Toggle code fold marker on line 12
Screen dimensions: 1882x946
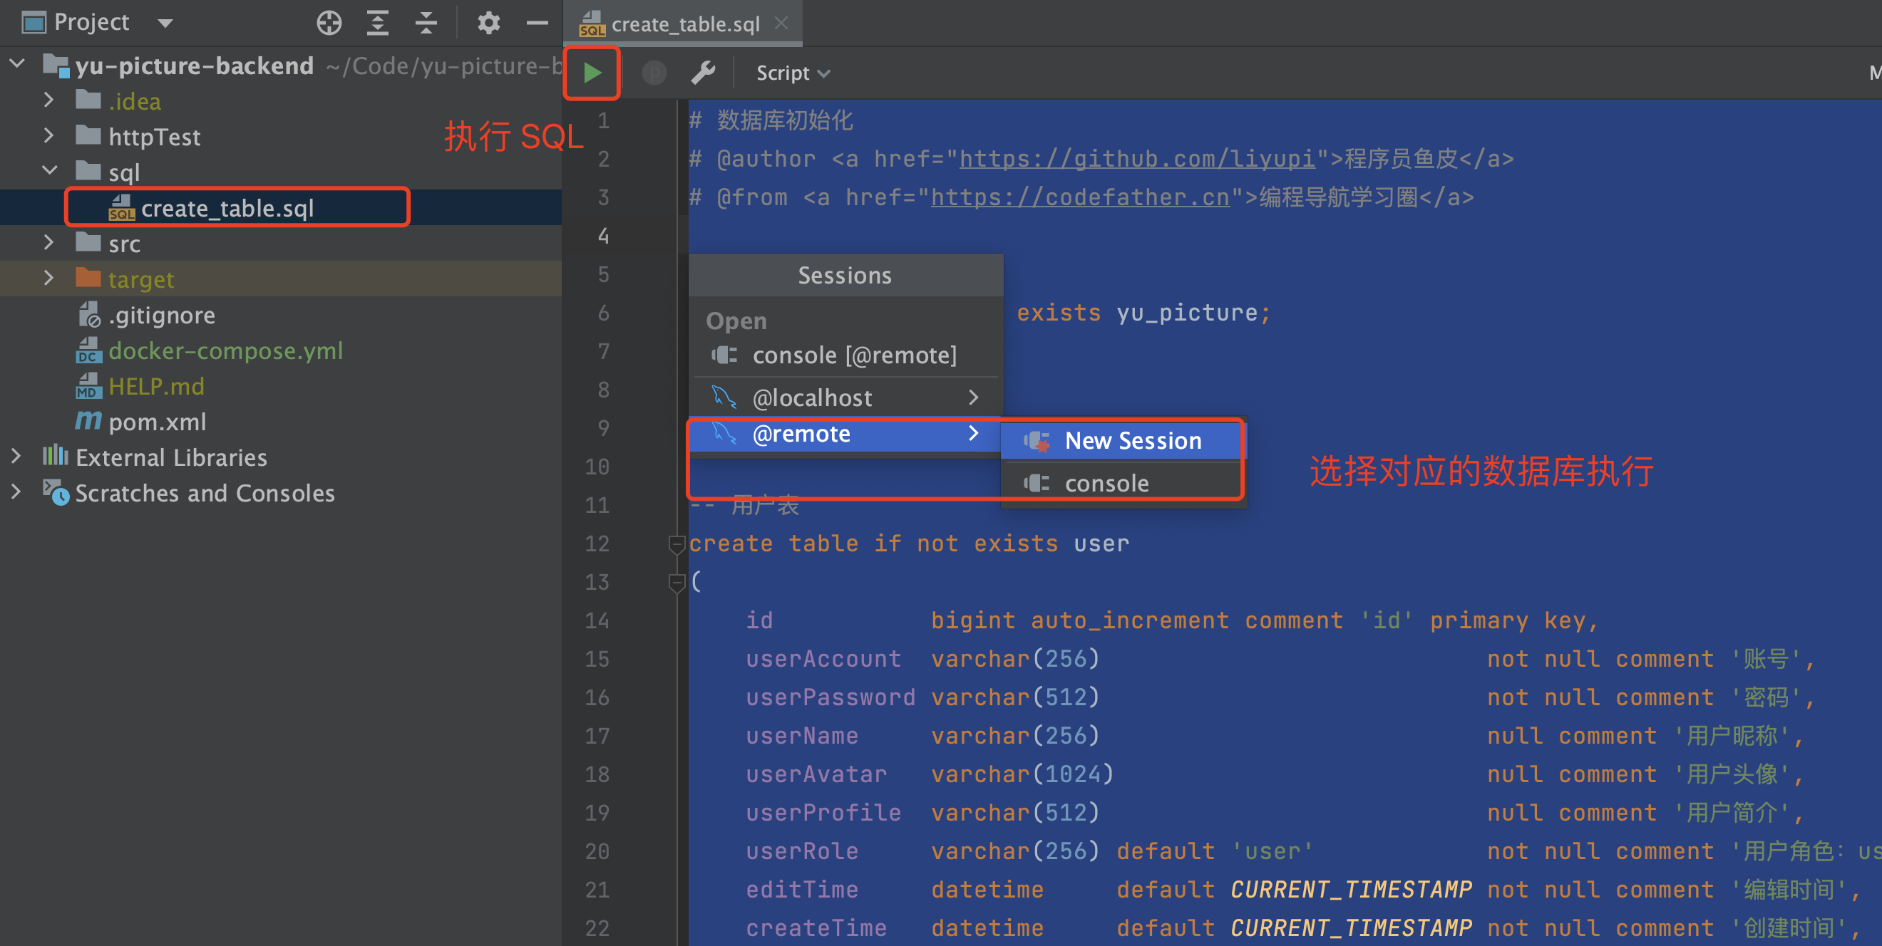[676, 544]
